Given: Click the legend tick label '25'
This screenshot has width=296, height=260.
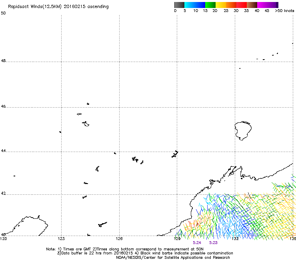Looking at the screenshot, I should pos(226,11).
